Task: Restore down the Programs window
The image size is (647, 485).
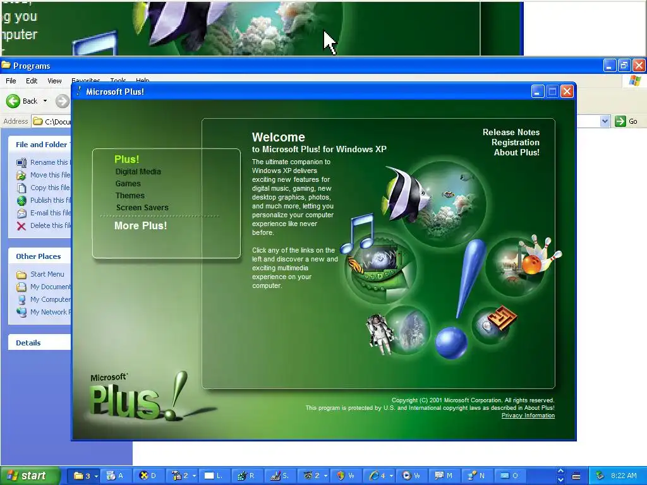Action: pyautogui.click(x=624, y=65)
